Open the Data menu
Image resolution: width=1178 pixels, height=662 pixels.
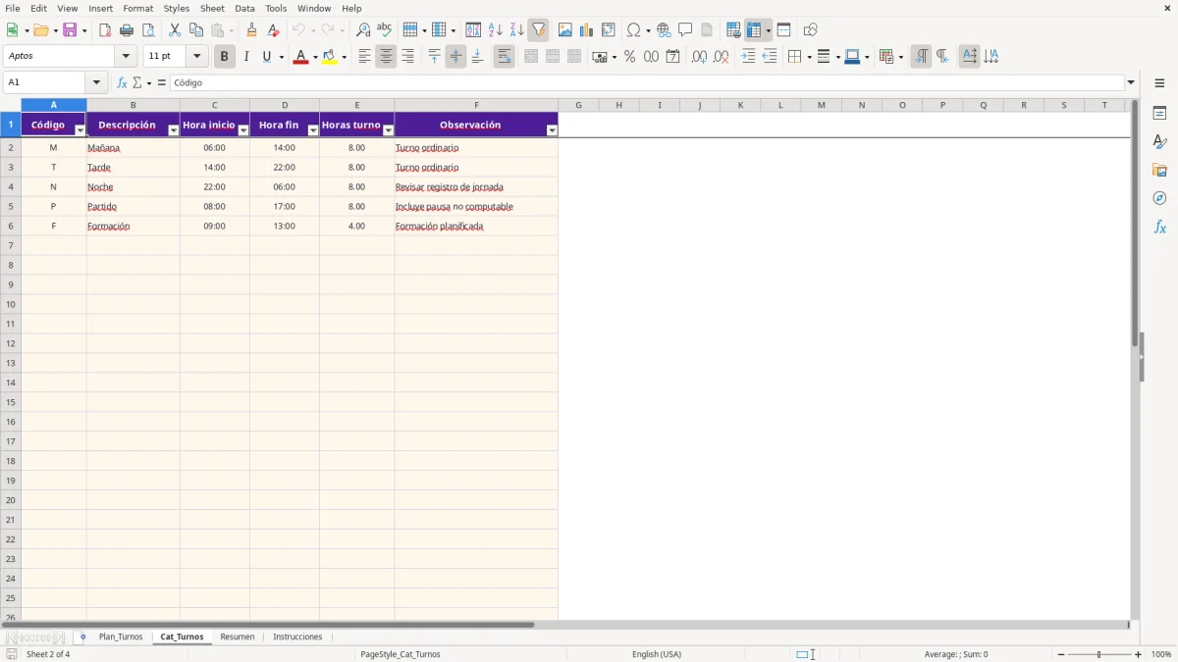coord(244,8)
